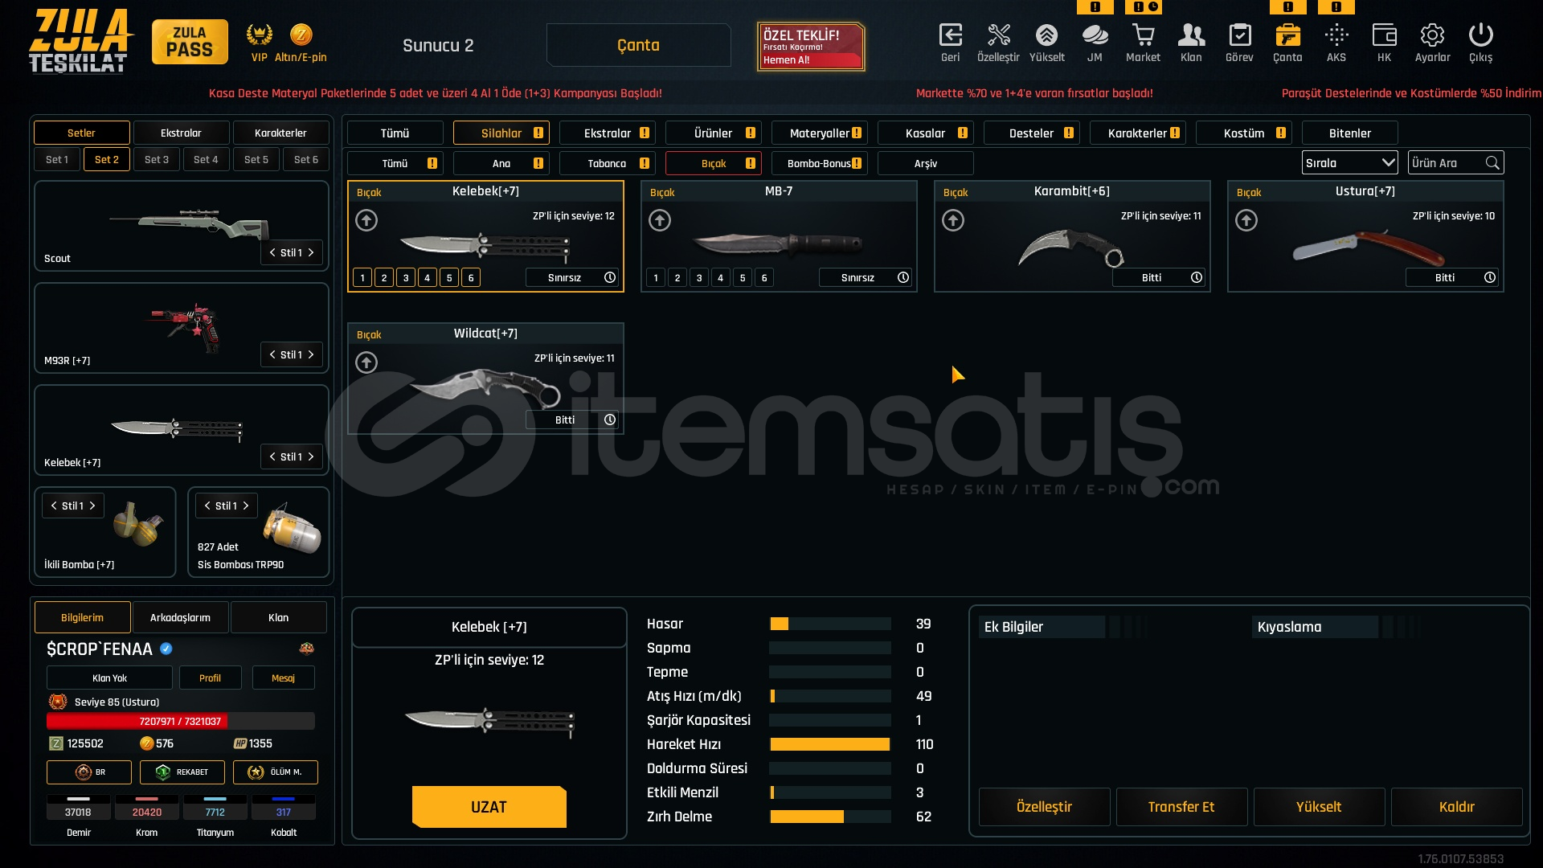Select Set 5 loadout
The image size is (1543, 868).
click(x=256, y=159)
